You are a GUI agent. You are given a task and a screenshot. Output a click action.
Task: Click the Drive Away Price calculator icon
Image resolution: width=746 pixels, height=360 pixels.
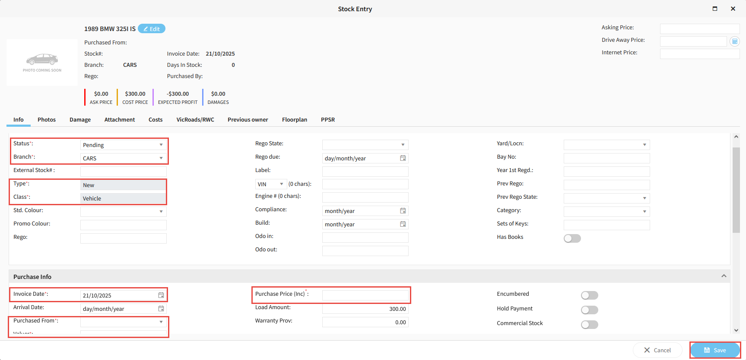(x=734, y=41)
